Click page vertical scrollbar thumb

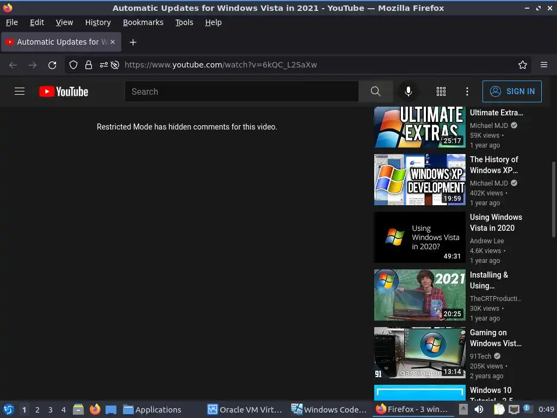coord(553,199)
